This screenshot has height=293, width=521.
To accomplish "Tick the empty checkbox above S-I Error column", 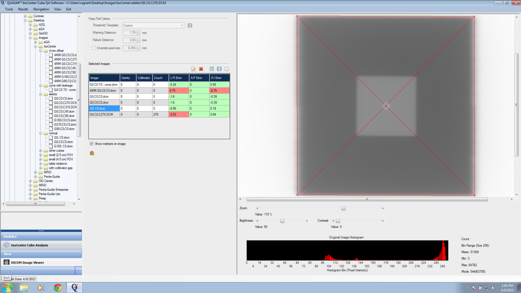I will point(227,69).
